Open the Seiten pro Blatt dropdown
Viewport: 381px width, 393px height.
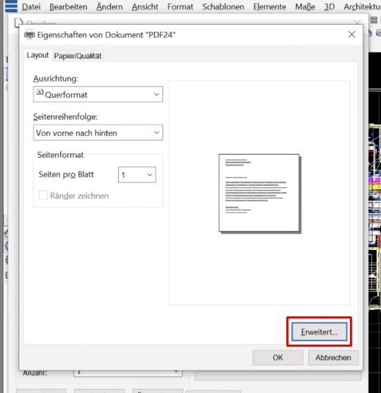tap(137, 175)
